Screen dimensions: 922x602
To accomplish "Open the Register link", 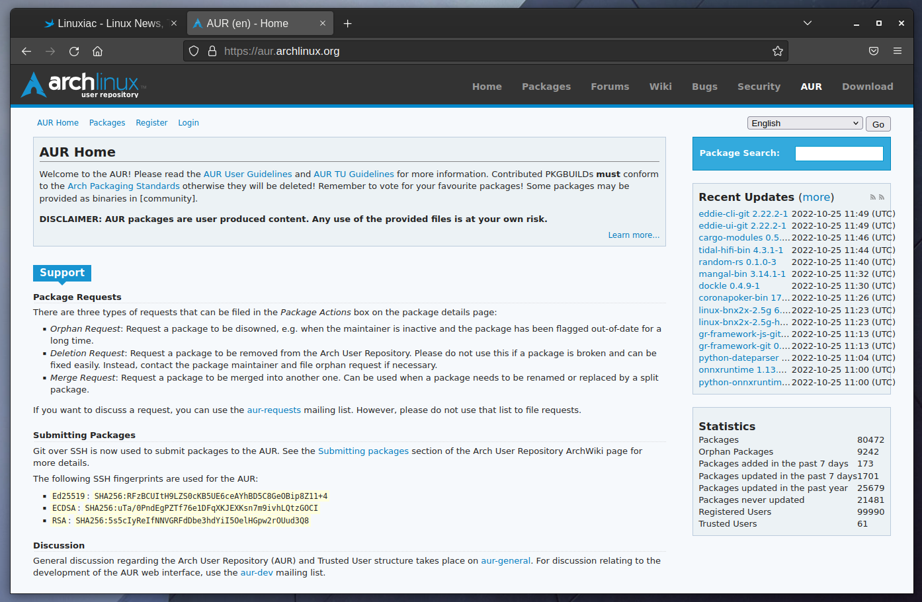I will [151, 123].
